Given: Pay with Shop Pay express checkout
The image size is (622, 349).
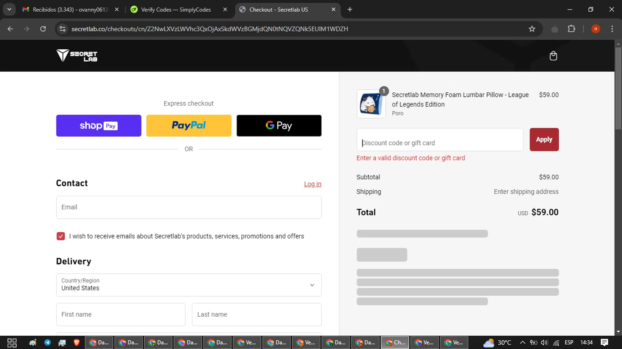Looking at the screenshot, I should [99, 125].
